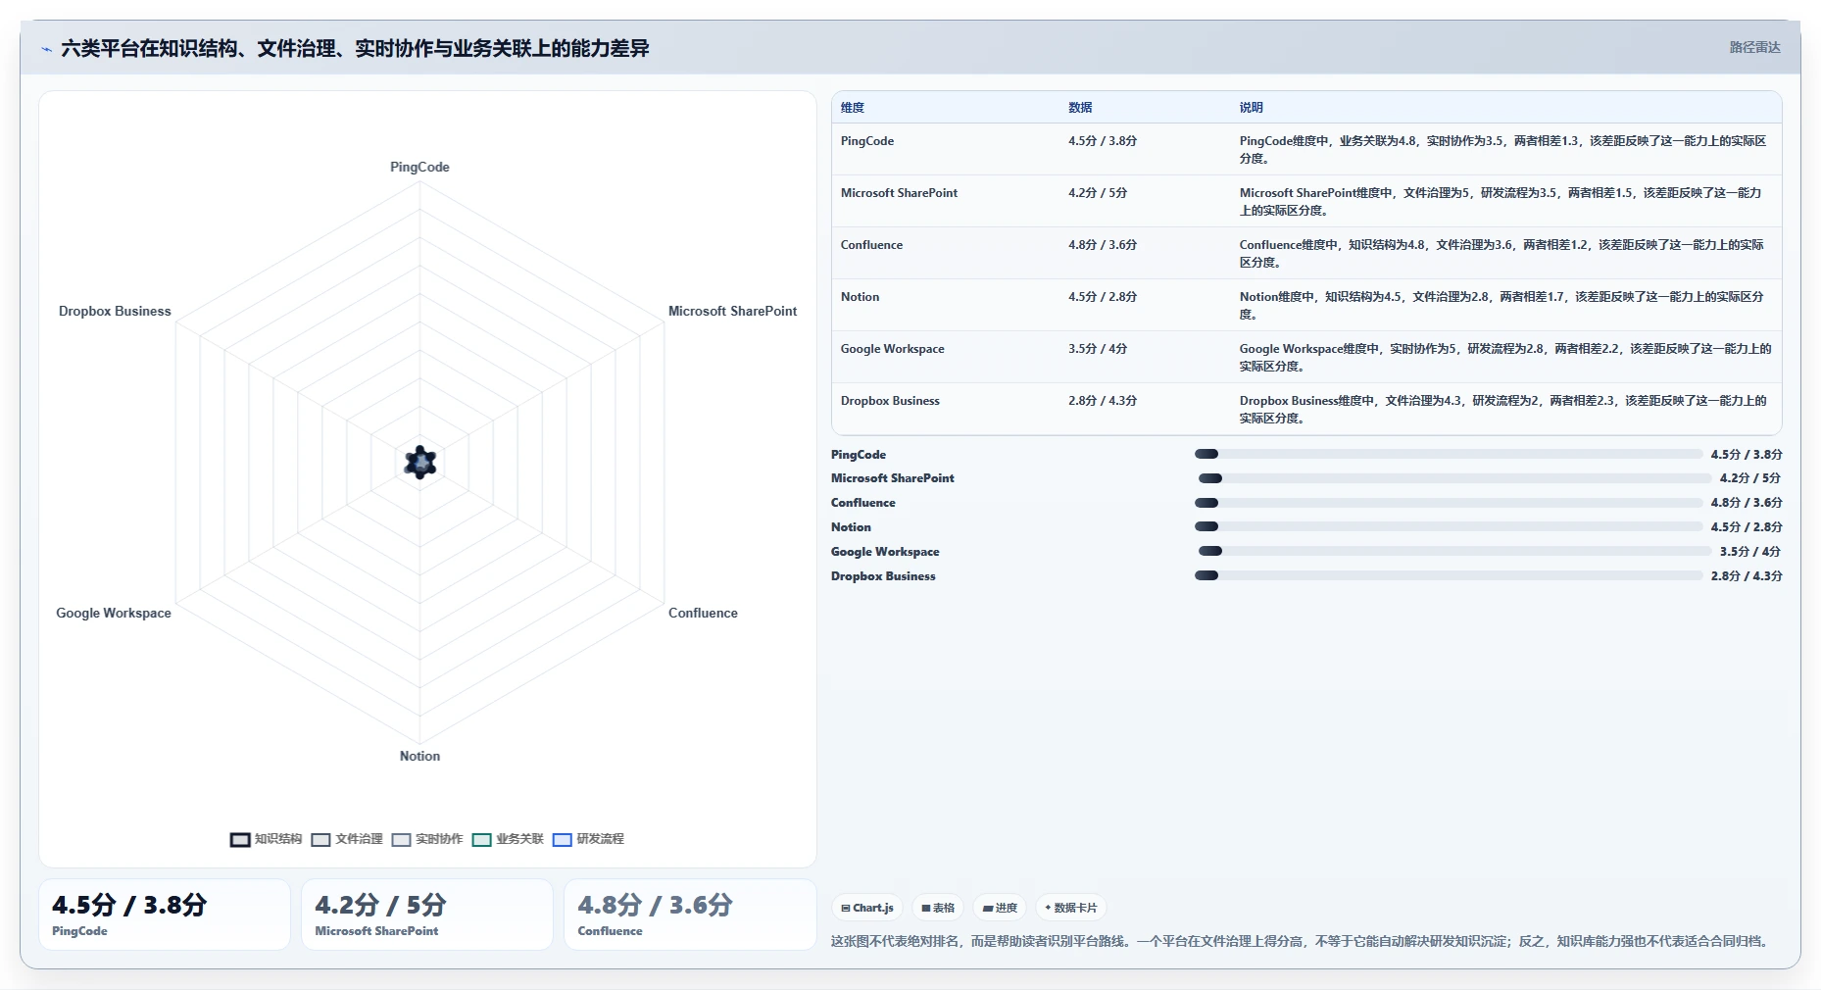Open the Microsoft SharePoint 4.2分 / 5分 card
The image size is (1821, 990).
pyautogui.click(x=426, y=915)
